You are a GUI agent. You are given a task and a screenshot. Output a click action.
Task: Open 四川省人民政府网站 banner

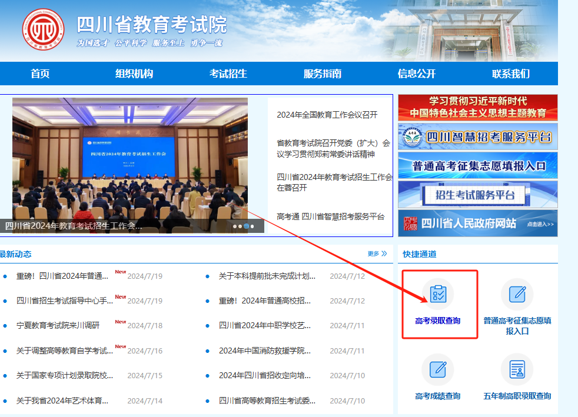[477, 223]
